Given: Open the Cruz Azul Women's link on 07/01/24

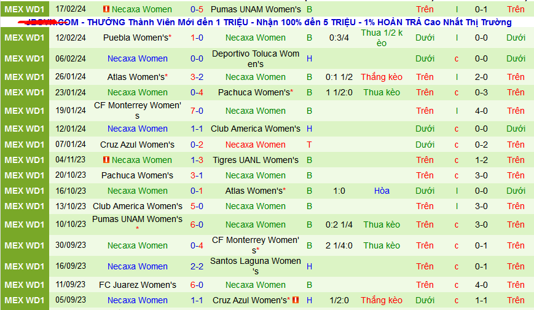Looking at the screenshot, I should click(137, 145).
